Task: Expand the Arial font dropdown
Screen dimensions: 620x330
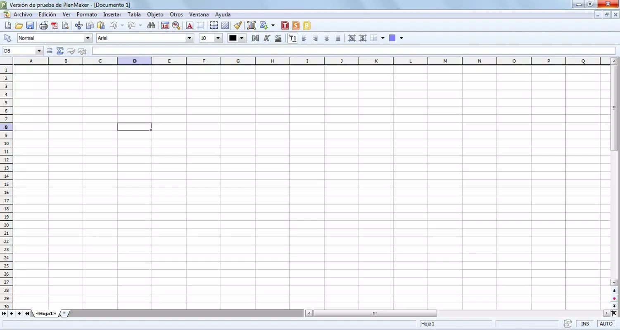Action: (190, 38)
